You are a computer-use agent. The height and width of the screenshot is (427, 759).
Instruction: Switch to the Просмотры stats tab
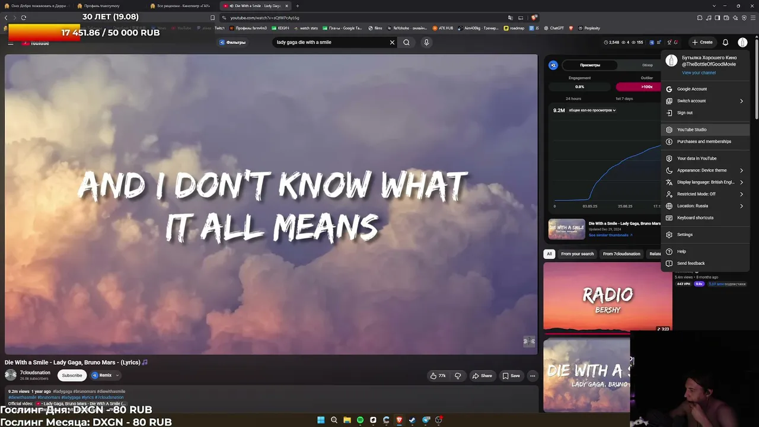coord(590,65)
